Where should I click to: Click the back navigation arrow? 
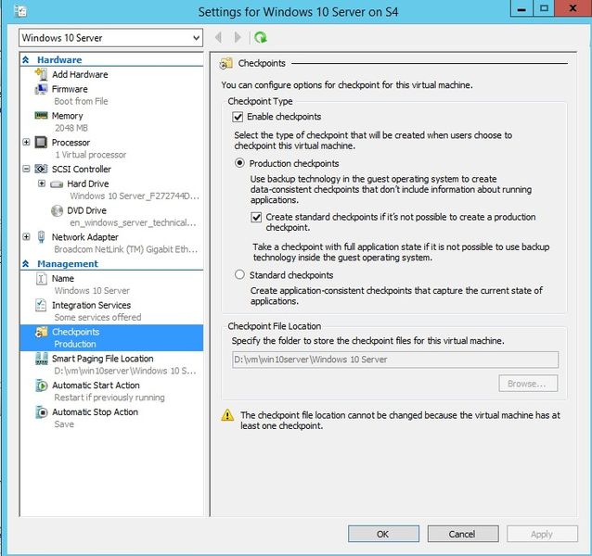pos(218,37)
